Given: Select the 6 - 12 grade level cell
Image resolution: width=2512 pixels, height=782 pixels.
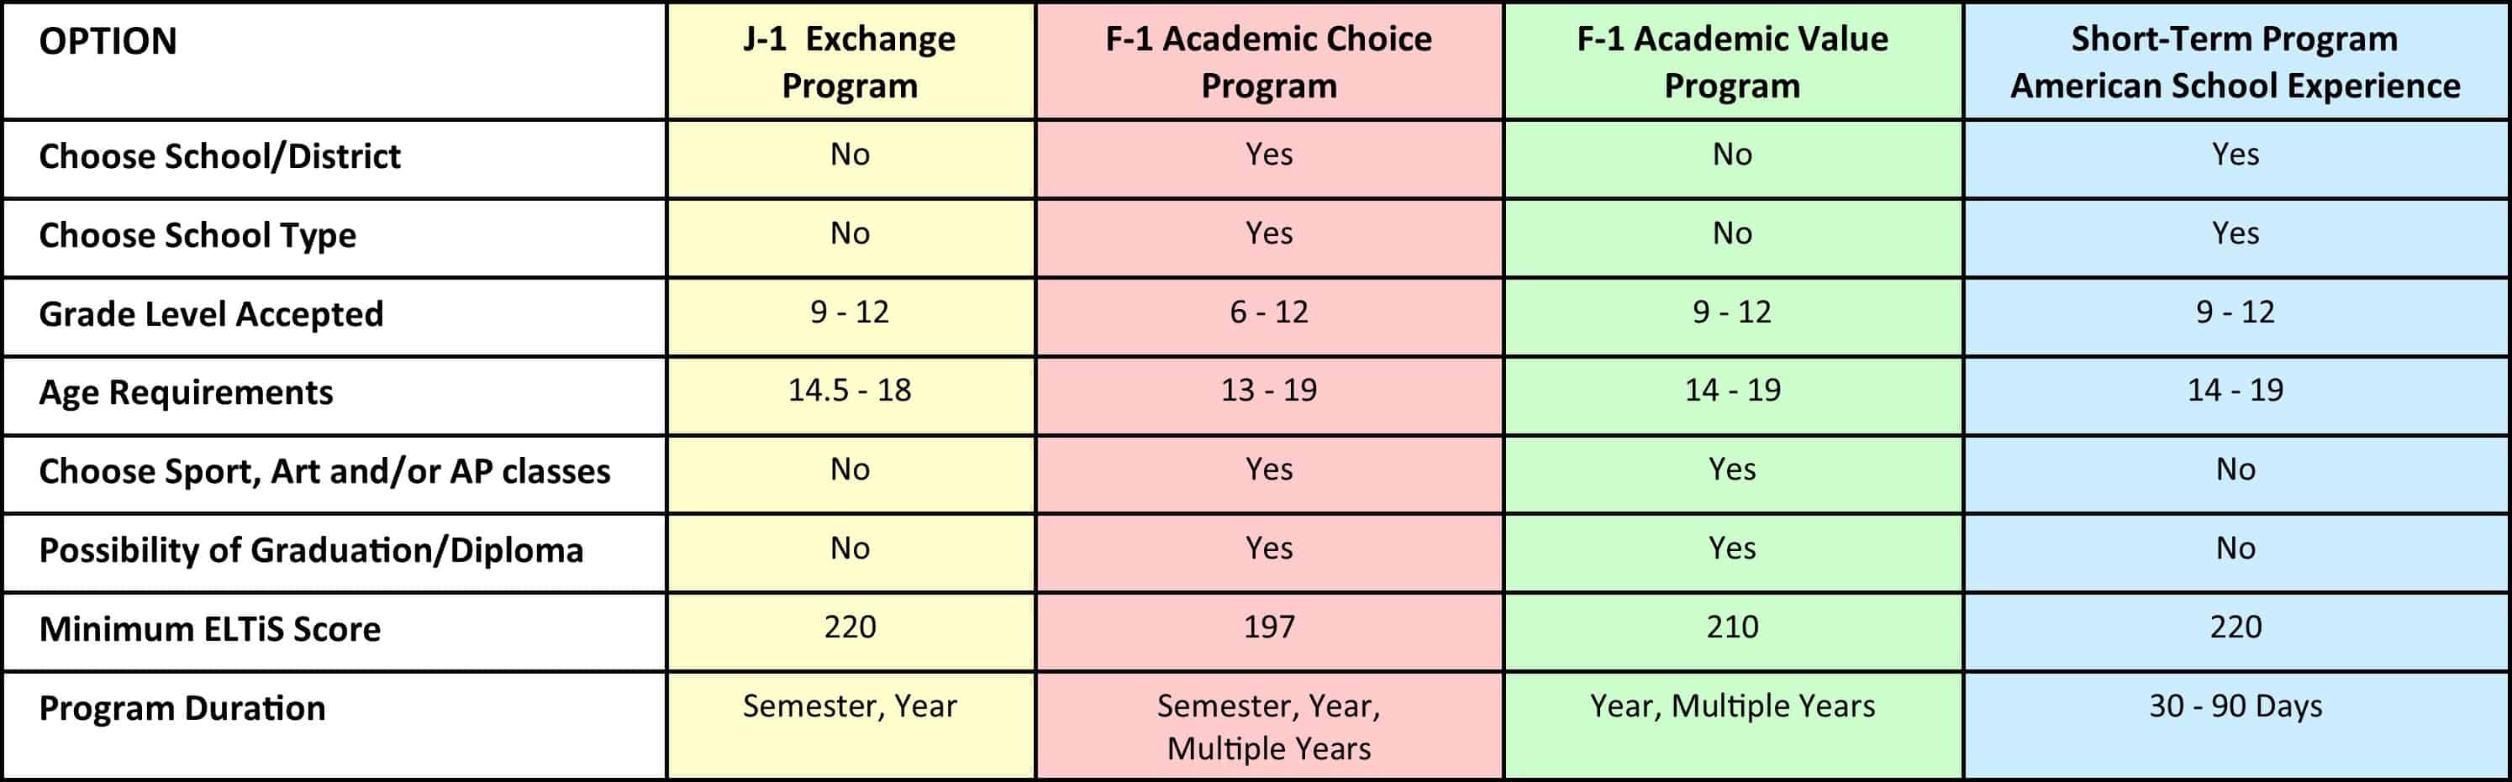Looking at the screenshot, I should [x=1269, y=313].
